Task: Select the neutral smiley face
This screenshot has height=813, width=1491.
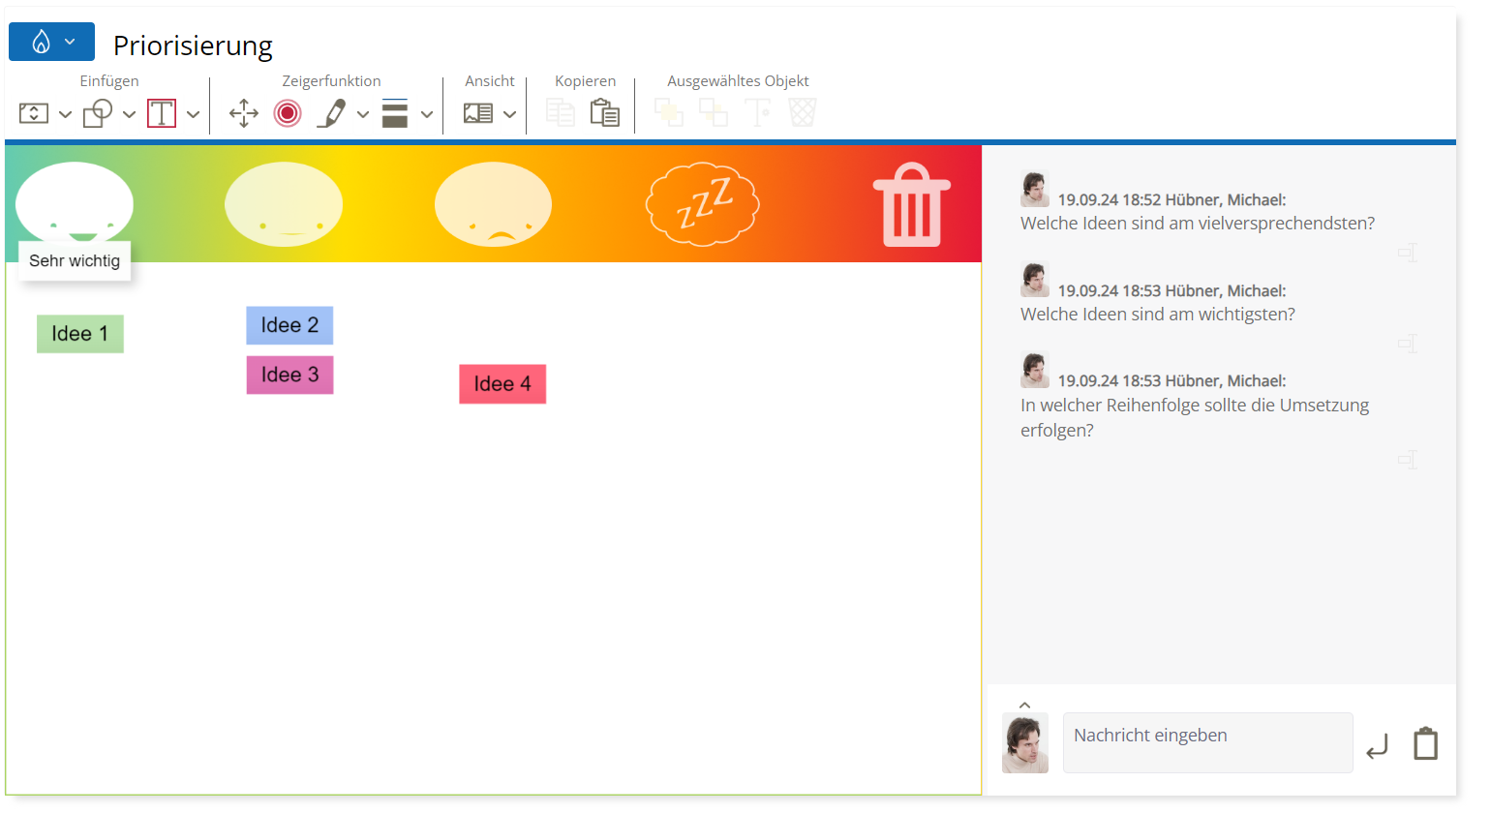Action: 284,204
